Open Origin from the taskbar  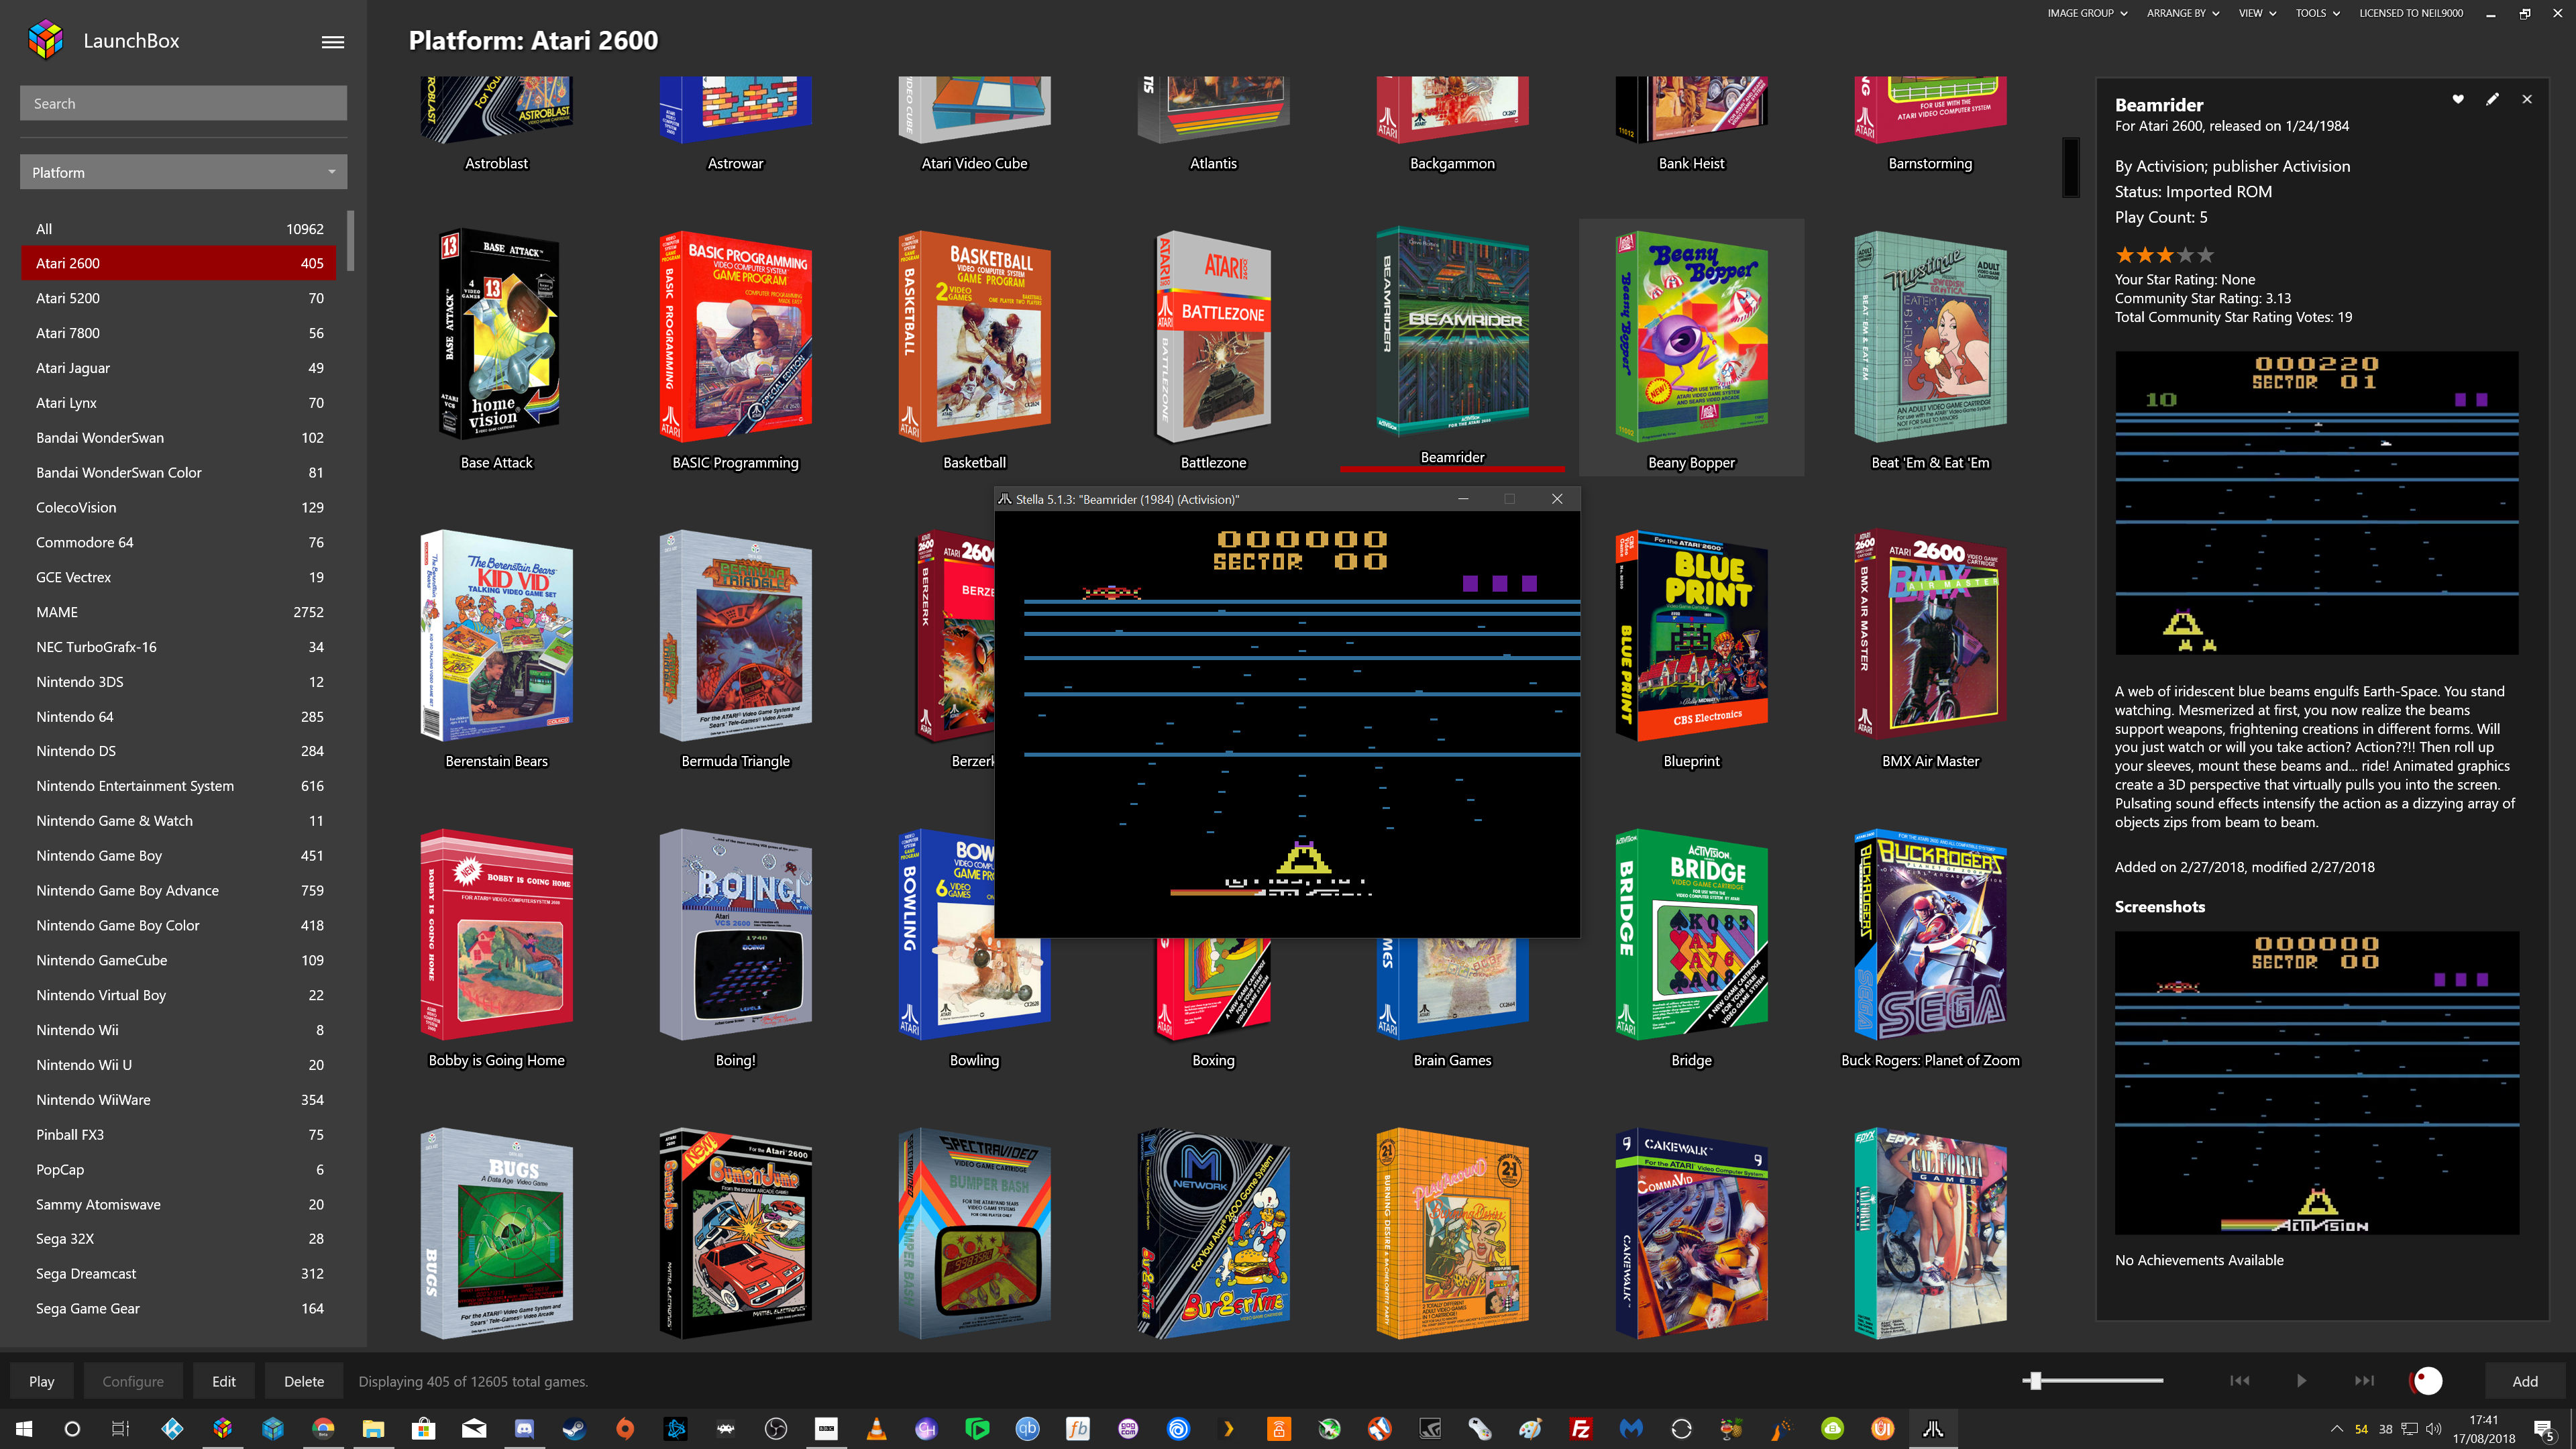point(625,1428)
